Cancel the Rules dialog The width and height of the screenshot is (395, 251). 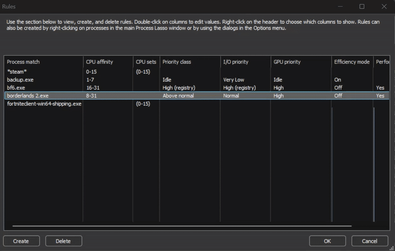coord(369,241)
